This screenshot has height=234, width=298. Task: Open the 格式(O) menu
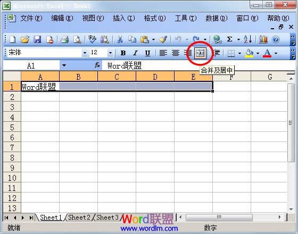(x=155, y=18)
